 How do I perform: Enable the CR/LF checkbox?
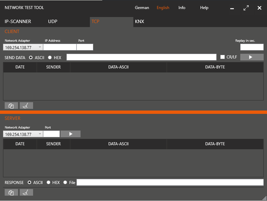click(223, 57)
